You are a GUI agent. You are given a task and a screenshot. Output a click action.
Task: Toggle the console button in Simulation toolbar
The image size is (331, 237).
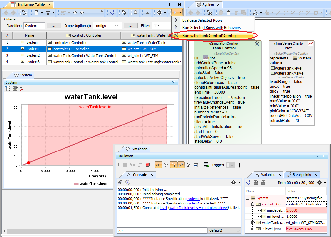(x=158, y=165)
